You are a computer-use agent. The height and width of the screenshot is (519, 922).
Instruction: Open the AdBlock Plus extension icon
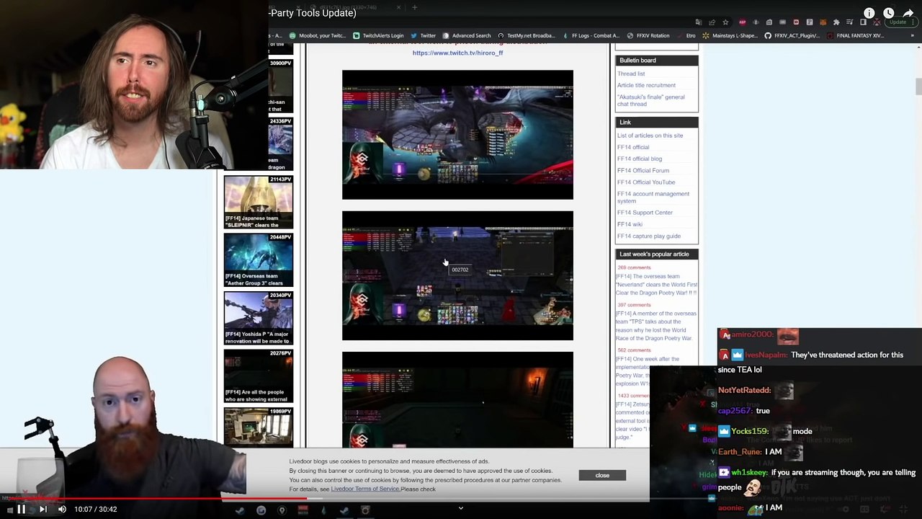pos(743,22)
